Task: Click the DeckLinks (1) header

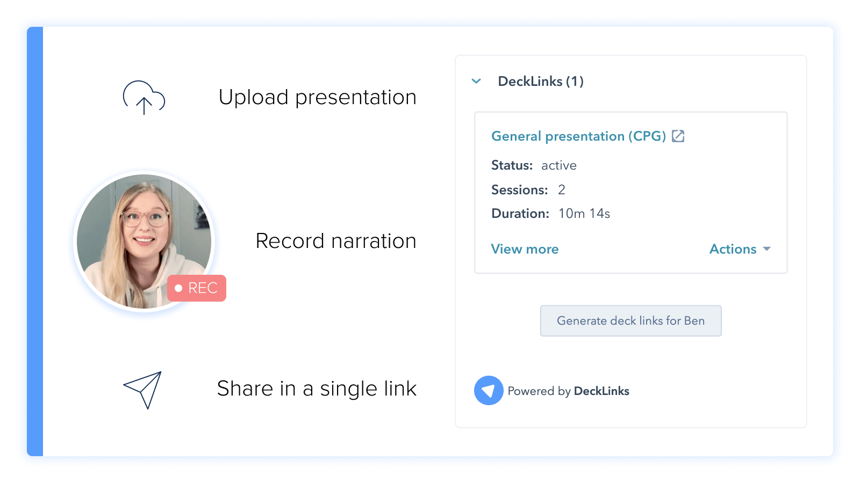Action: pos(541,81)
